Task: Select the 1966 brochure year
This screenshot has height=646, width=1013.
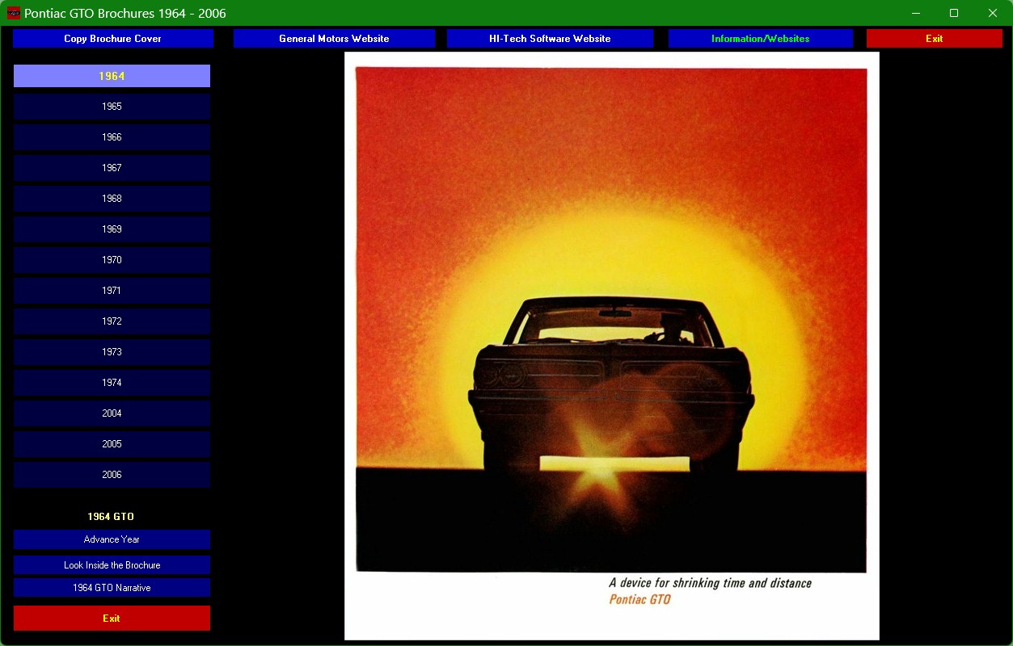Action: pyautogui.click(x=112, y=137)
